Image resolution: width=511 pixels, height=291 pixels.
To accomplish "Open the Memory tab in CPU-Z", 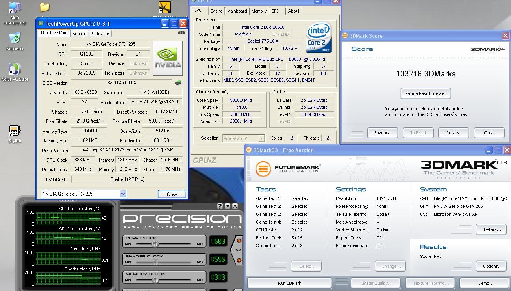I will pos(259,11).
